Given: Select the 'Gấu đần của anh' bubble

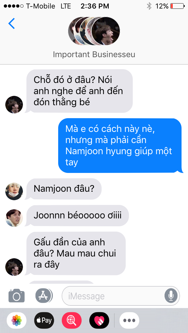Looking at the screenshot, I should click(x=75, y=253).
